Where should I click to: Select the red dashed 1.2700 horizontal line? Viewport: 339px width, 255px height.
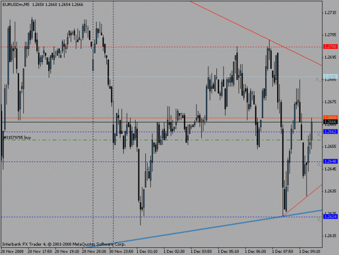pyautogui.click(x=162, y=47)
